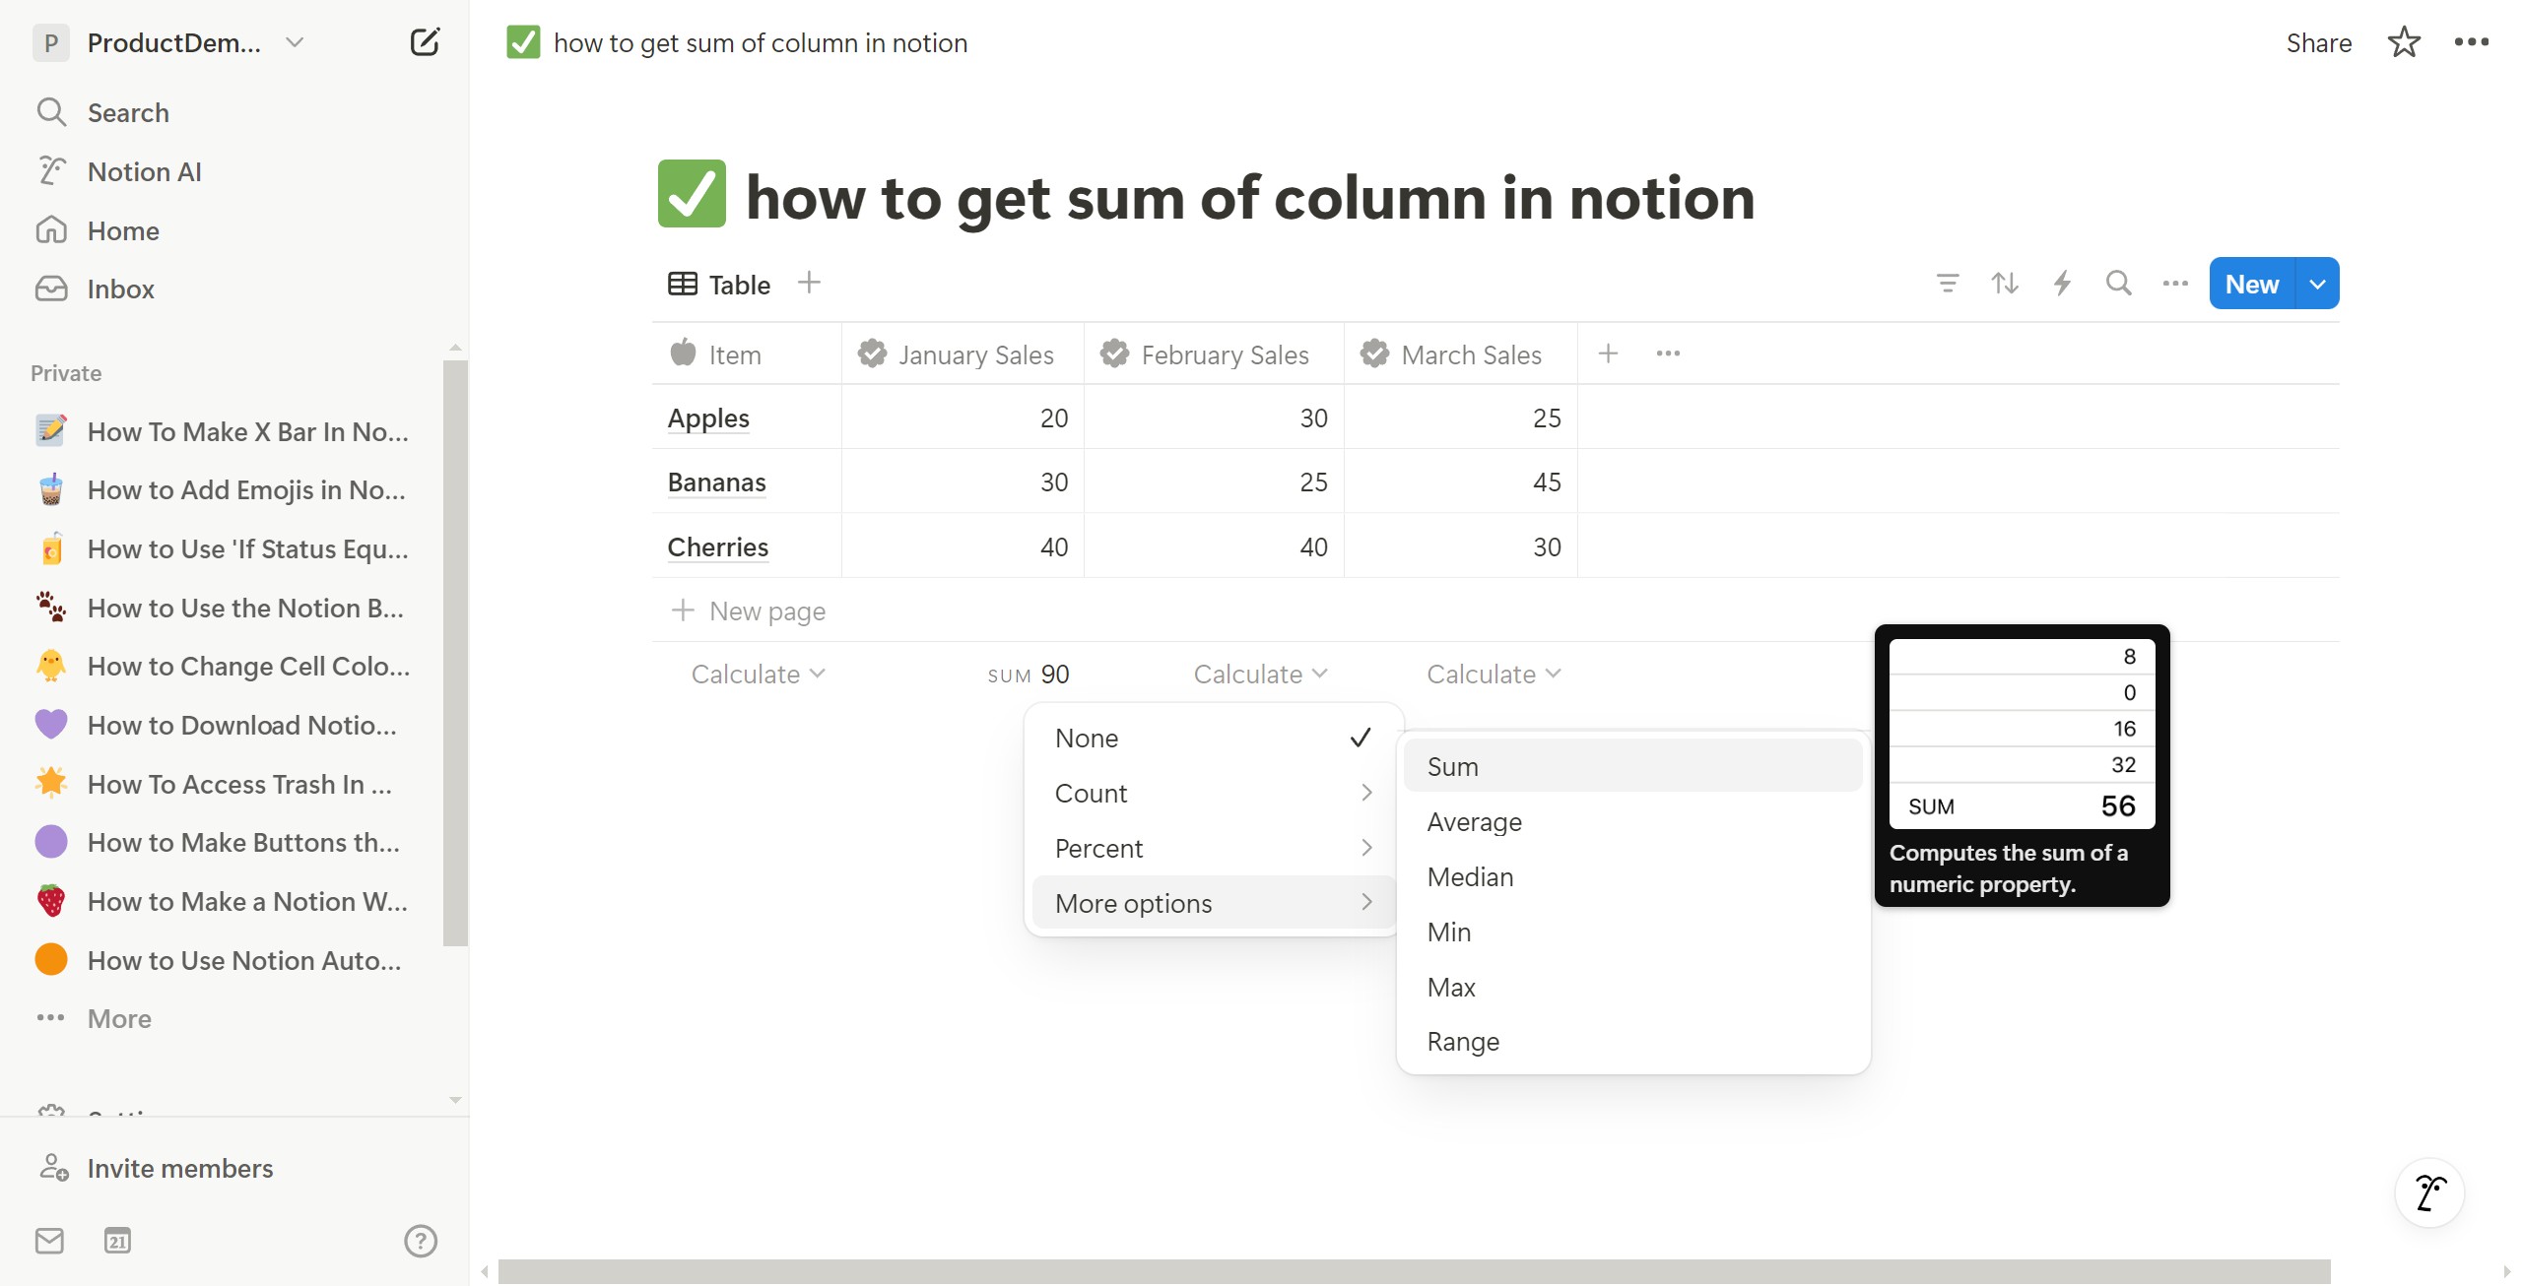Click Apples January Sales cell 20
The image size is (2523, 1286).
pyautogui.click(x=963, y=418)
